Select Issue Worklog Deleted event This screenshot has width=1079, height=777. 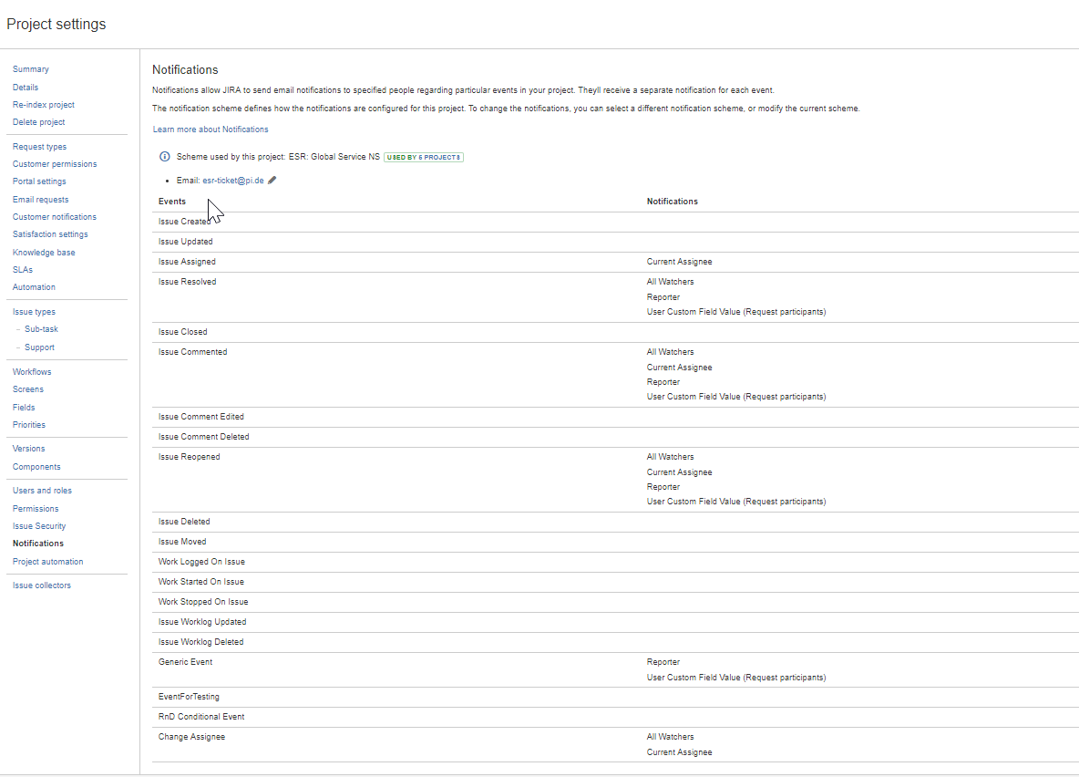615,642
